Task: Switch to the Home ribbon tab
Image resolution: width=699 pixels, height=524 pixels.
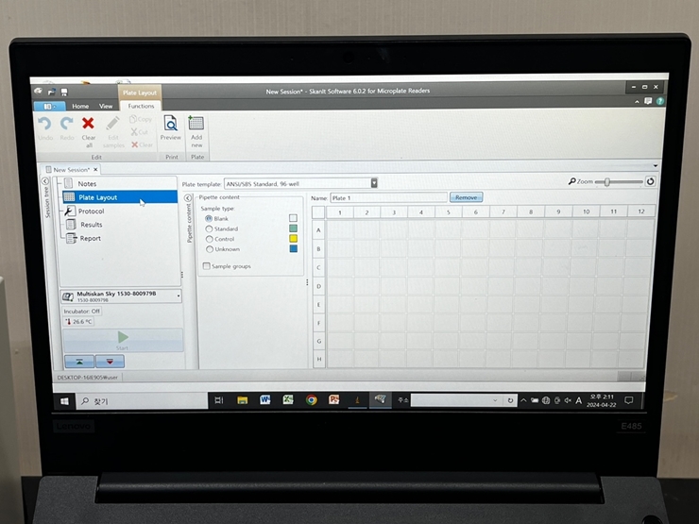Action: [80, 106]
